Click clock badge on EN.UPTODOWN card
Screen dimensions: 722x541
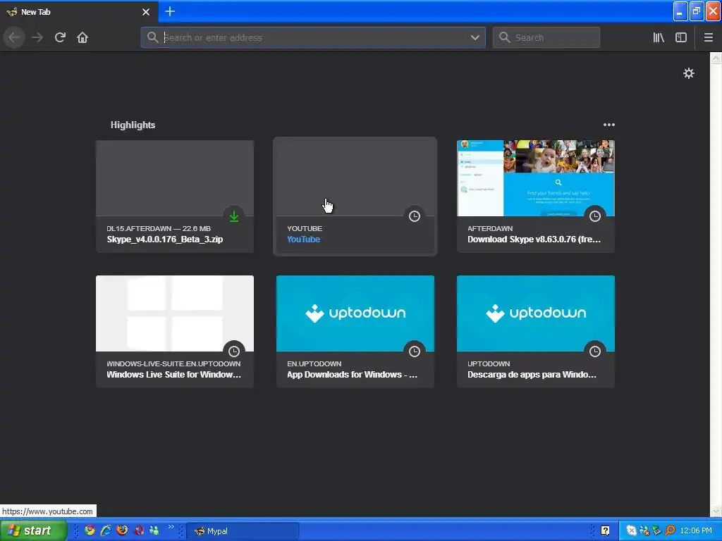coord(415,352)
